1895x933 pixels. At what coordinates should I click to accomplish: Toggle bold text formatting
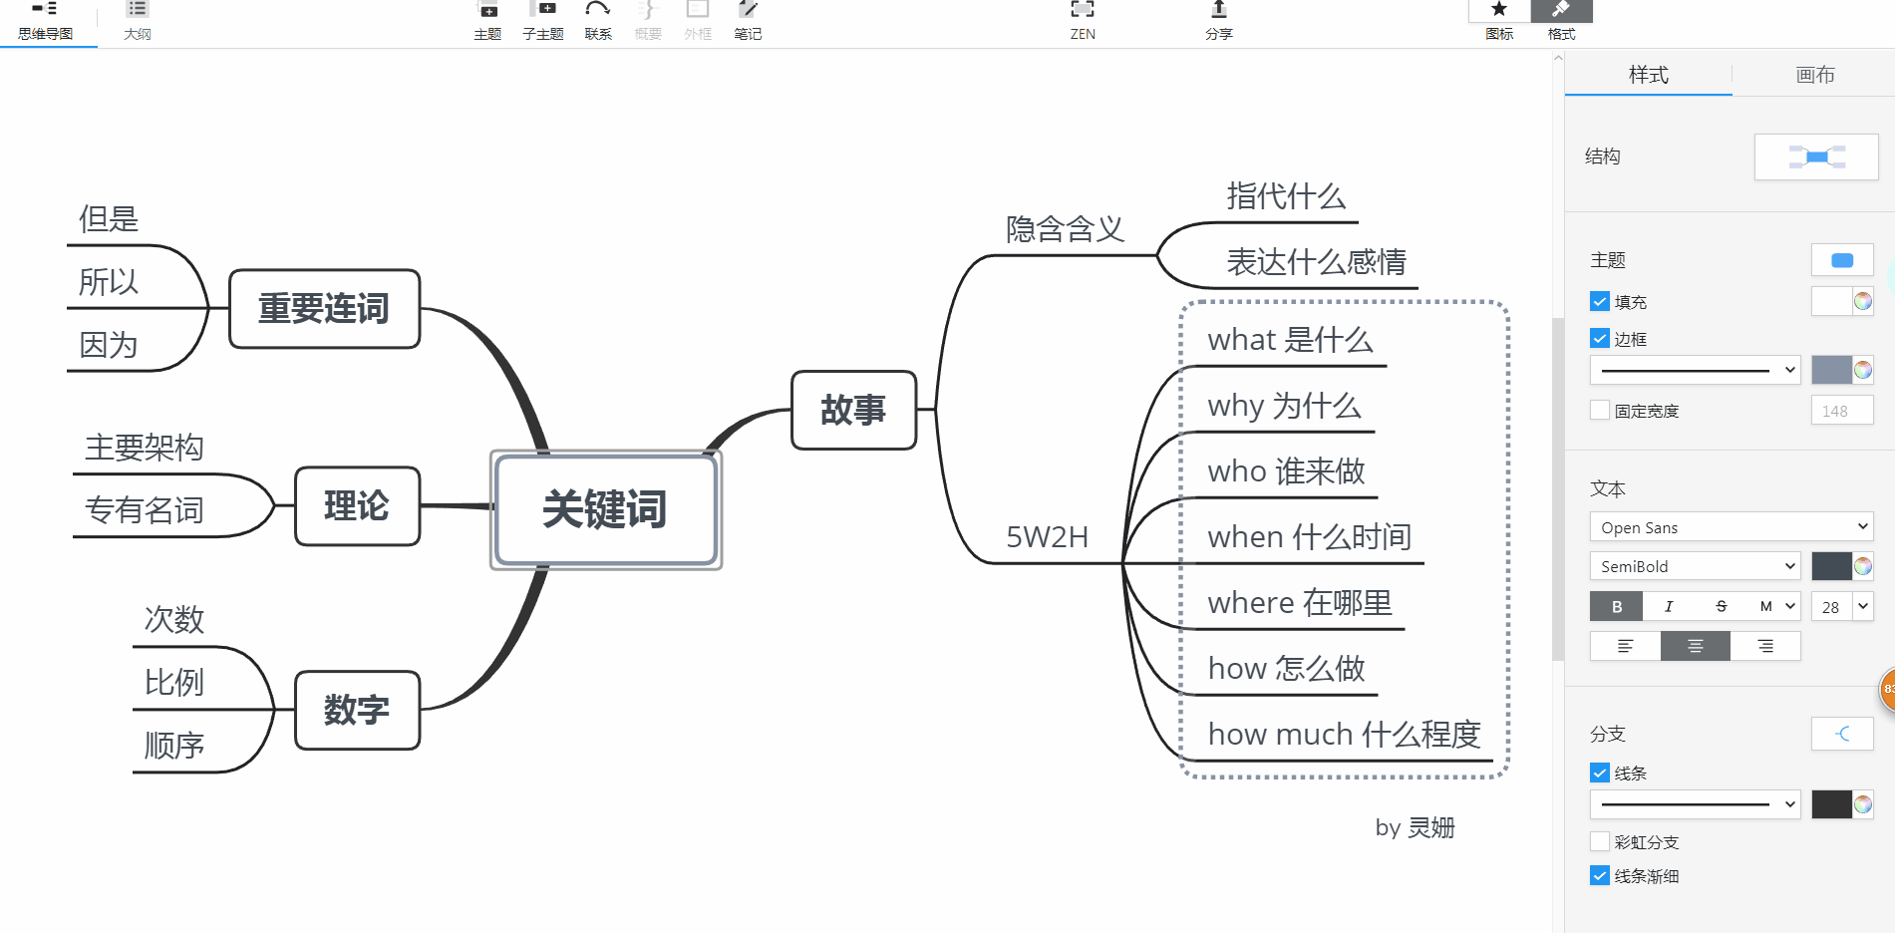click(1616, 606)
